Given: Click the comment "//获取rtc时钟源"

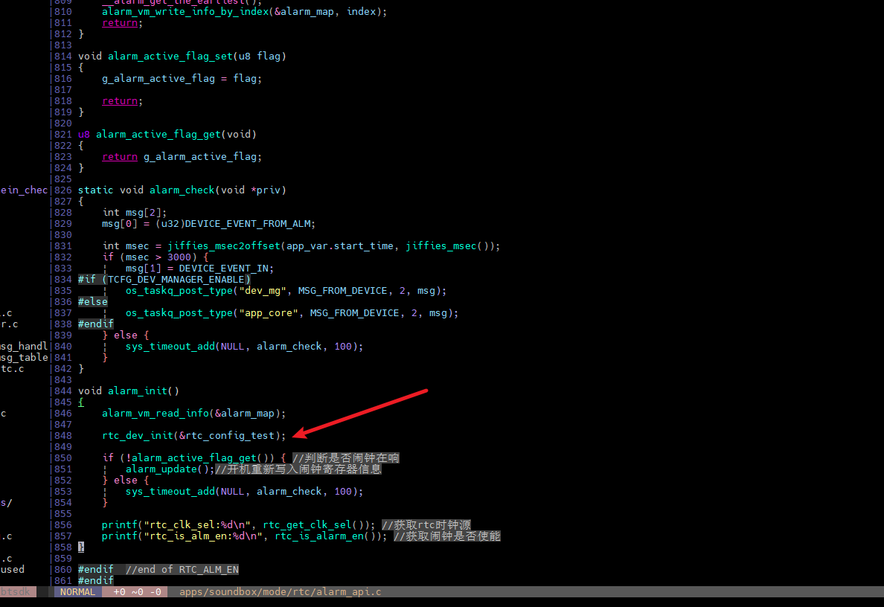Looking at the screenshot, I should click(x=426, y=525).
